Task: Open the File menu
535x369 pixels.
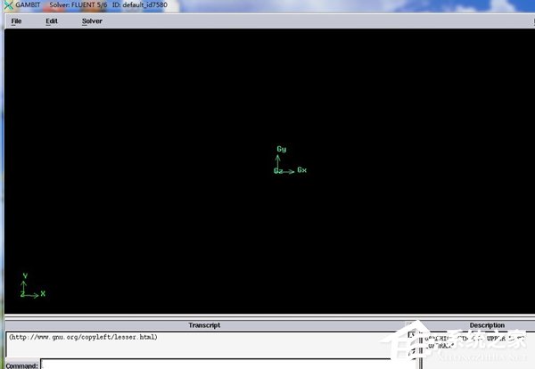Action: [x=16, y=21]
